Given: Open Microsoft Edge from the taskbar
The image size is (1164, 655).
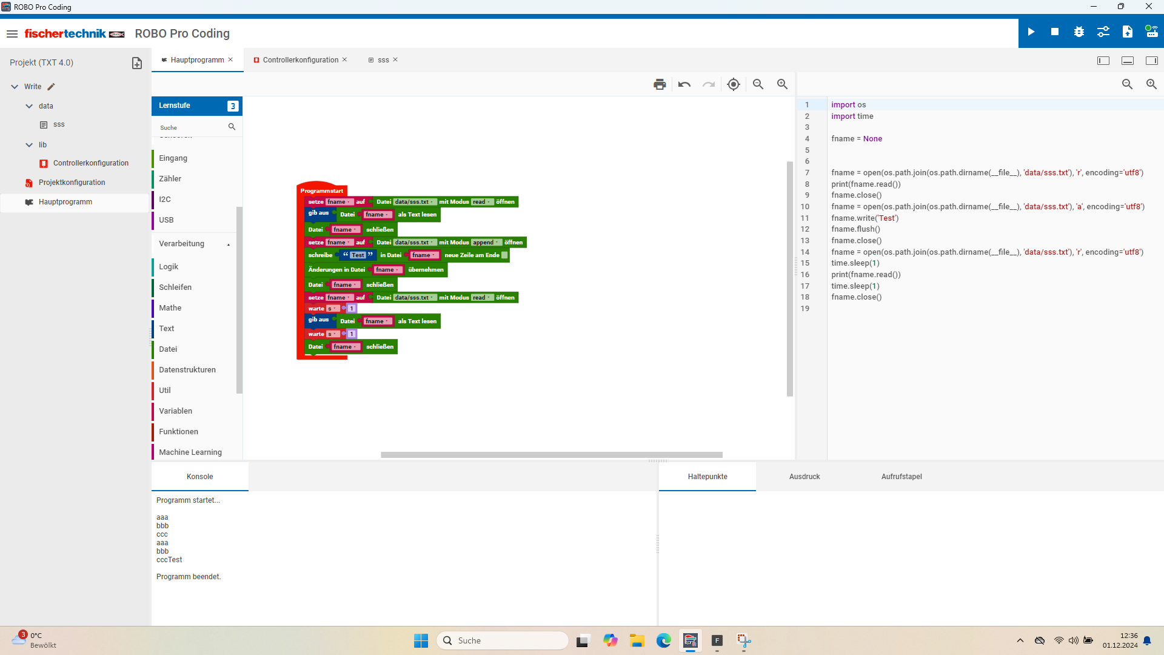Looking at the screenshot, I should (664, 640).
